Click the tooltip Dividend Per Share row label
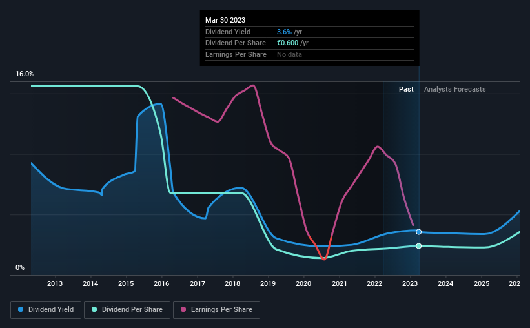530x328 pixels. [x=236, y=43]
